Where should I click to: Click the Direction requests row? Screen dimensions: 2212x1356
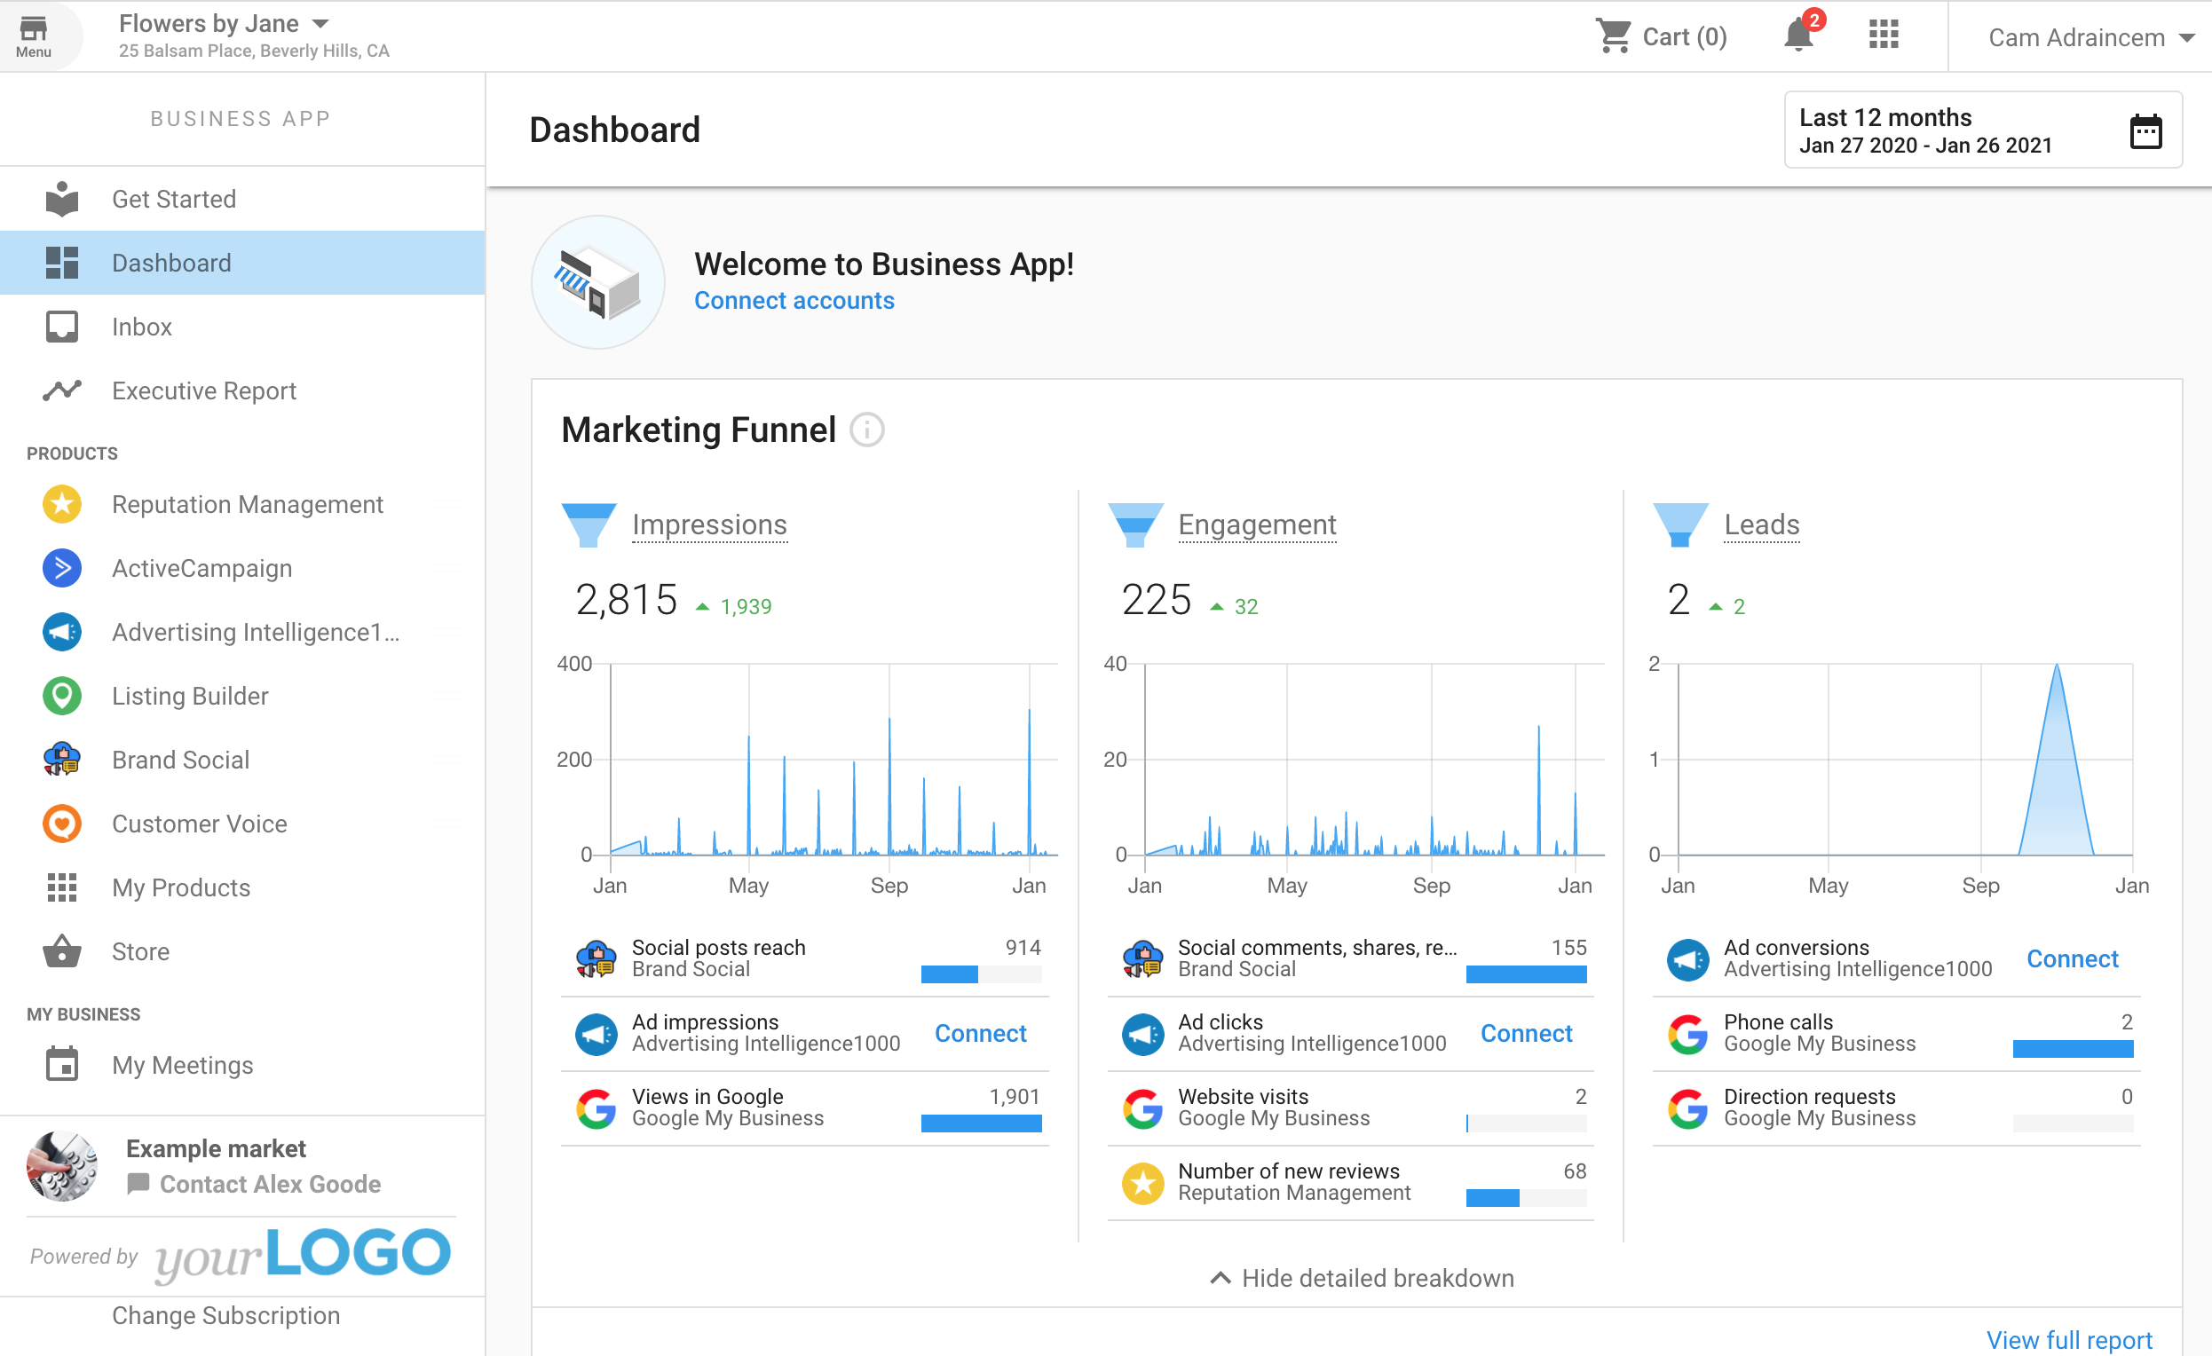1897,1108
